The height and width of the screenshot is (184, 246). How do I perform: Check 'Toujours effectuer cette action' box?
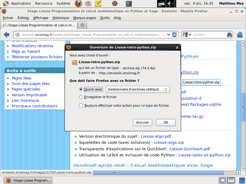click(81, 105)
